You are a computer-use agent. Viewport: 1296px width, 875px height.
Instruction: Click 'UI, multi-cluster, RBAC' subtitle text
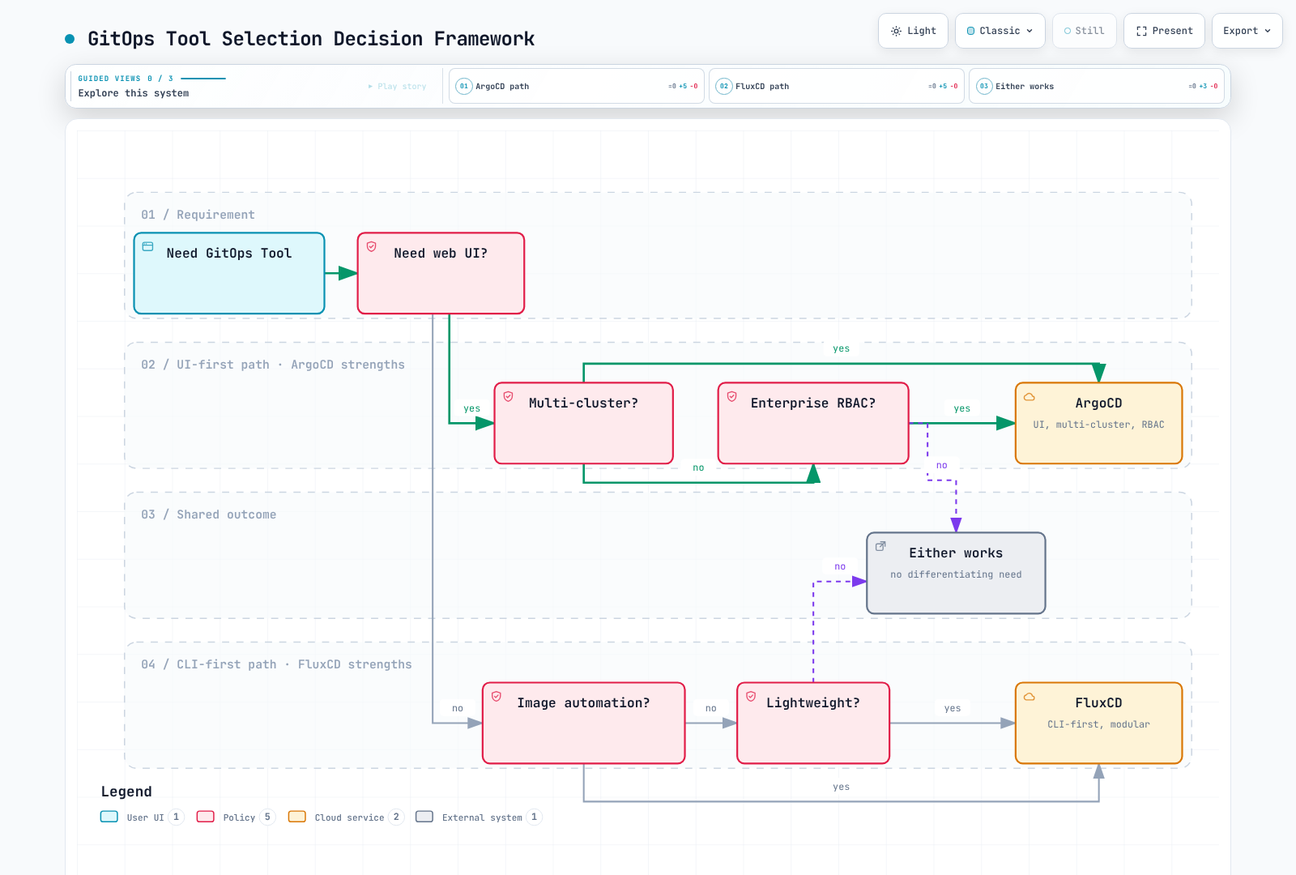pyautogui.click(x=1098, y=425)
